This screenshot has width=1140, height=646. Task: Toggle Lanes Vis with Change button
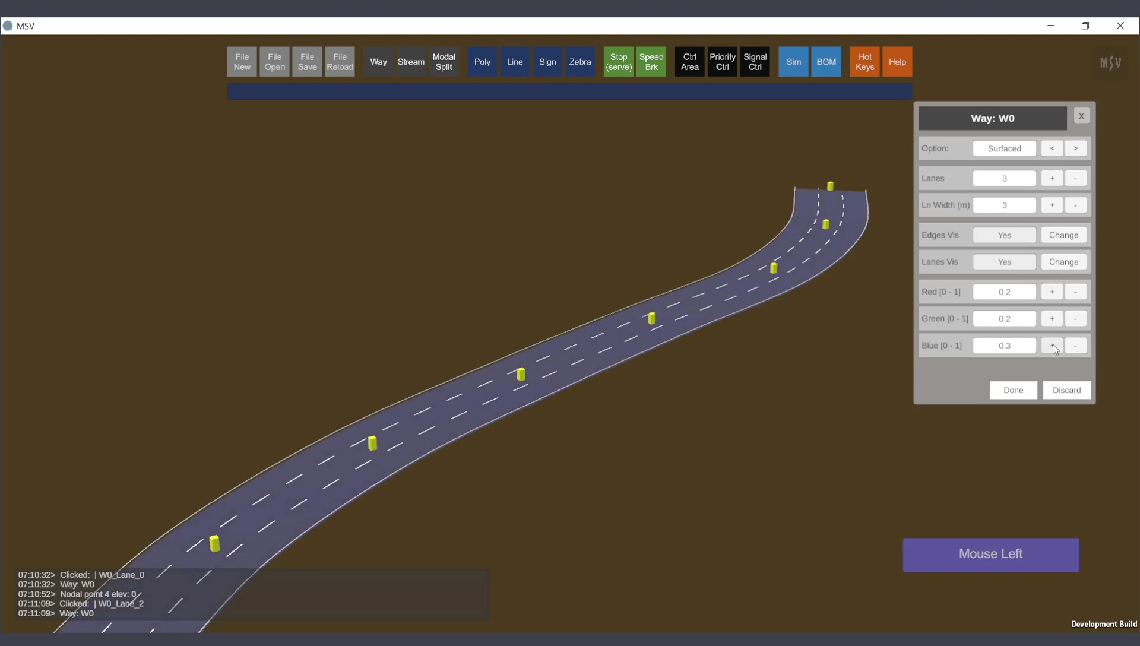pos(1063,262)
